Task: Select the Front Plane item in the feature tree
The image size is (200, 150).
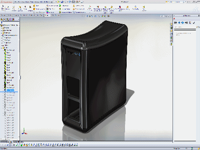Action: (x=7, y=37)
